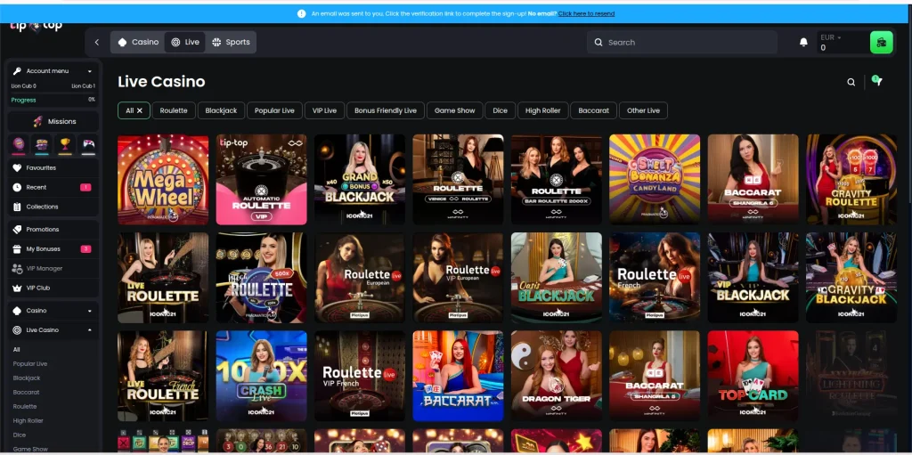The height and width of the screenshot is (455, 912).
Task: Select gamepad mission icon
Action: [x=88, y=144]
